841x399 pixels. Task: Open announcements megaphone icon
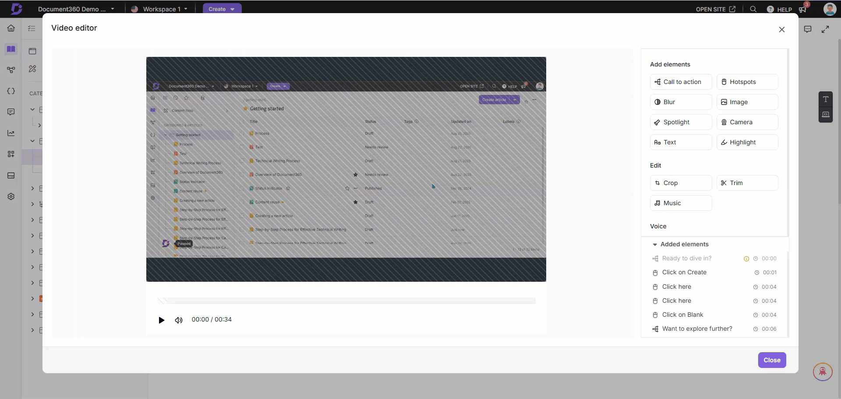802,9
